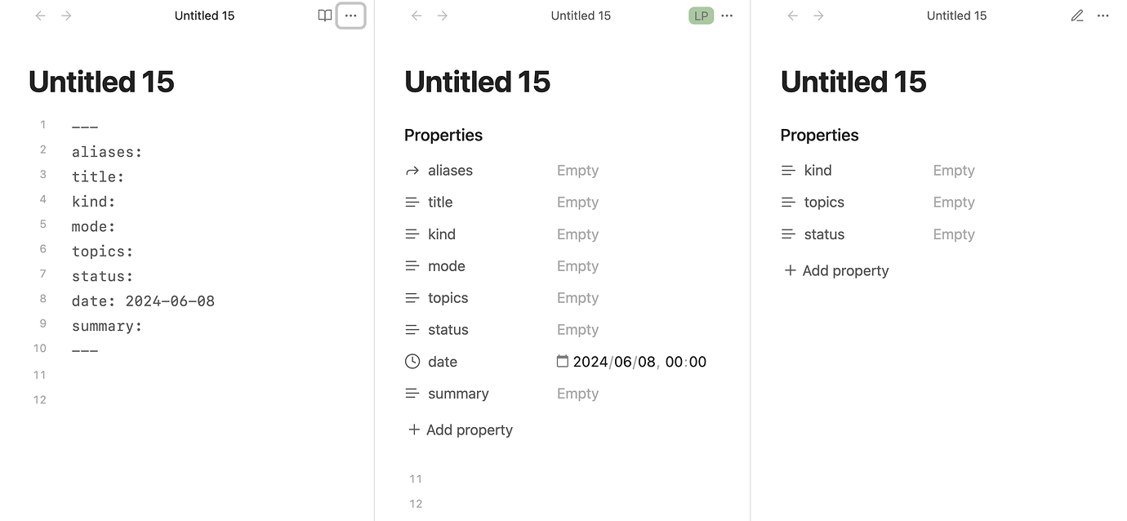Click the aliases property arrow icon
Viewport: 1127px width, 521px height.
coord(412,171)
